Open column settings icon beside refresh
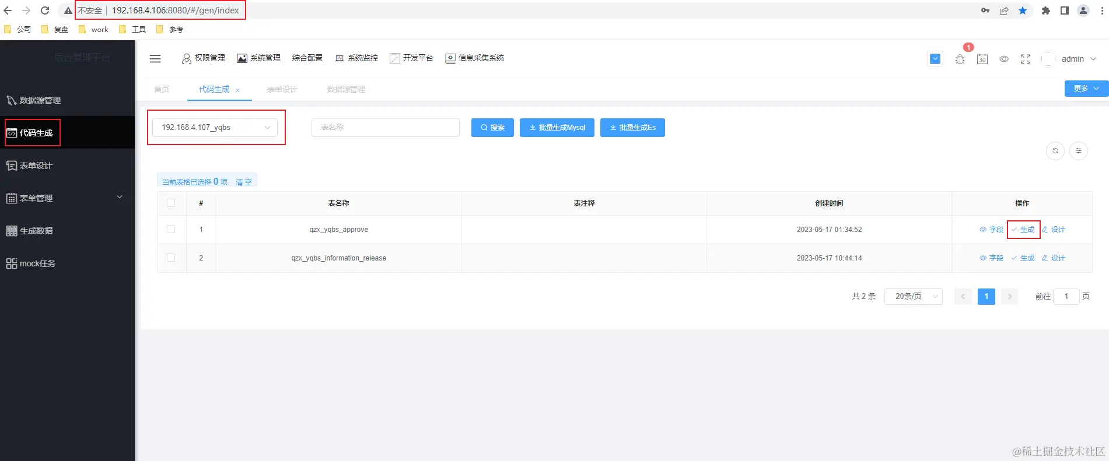Image resolution: width=1109 pixels, height=461 pixels. pyautogui.click(x=1079, y=151)
